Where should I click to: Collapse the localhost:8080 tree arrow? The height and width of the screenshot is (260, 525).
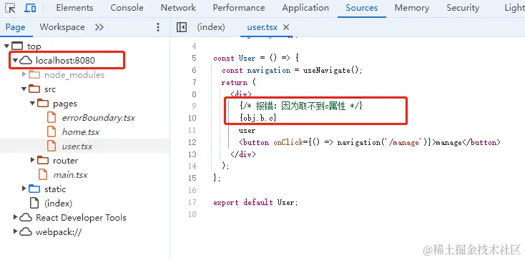point(15,61)
